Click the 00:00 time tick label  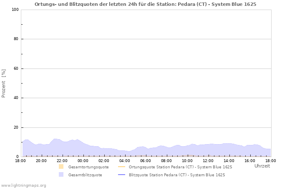(83, 160)
